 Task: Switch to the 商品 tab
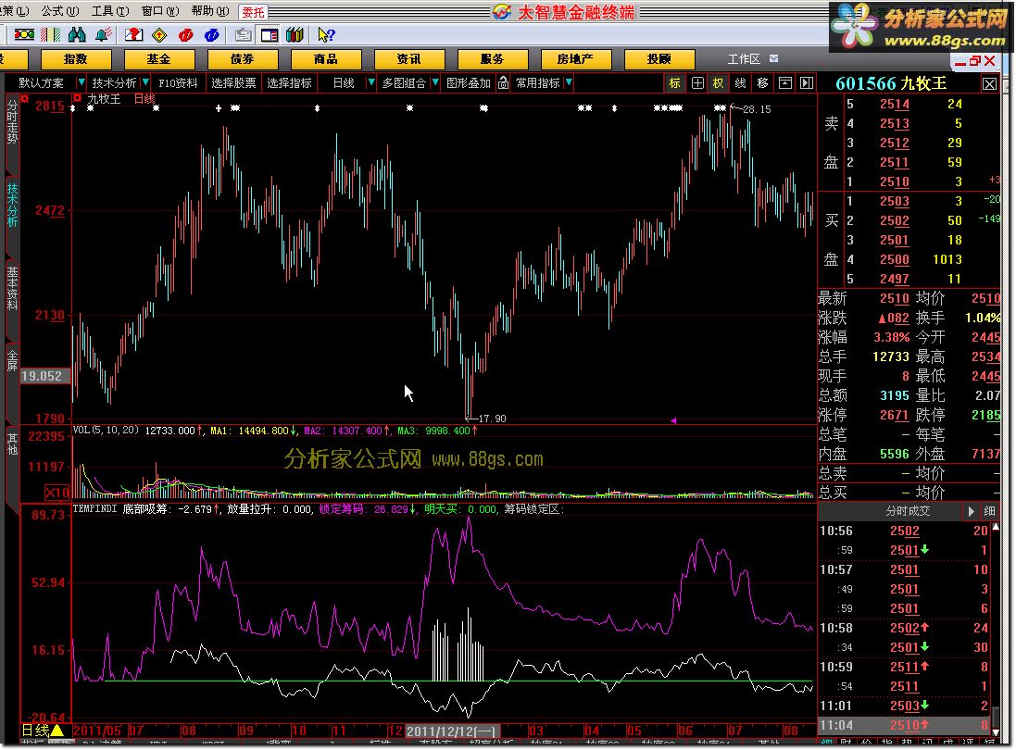(326, 59)
